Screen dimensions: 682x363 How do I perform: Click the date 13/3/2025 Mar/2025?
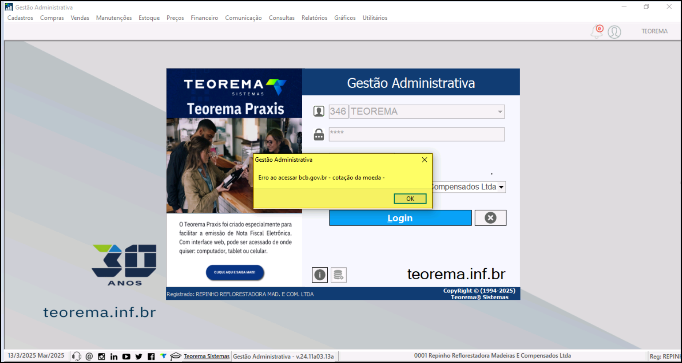[x=36, y=356]
